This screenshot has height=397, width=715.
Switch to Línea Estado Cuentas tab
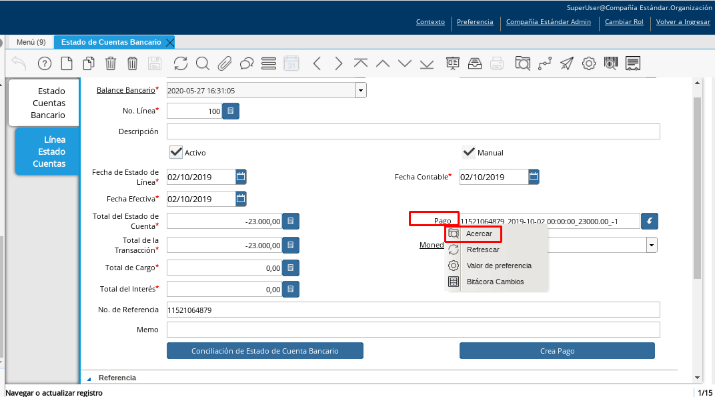(49, 151)
